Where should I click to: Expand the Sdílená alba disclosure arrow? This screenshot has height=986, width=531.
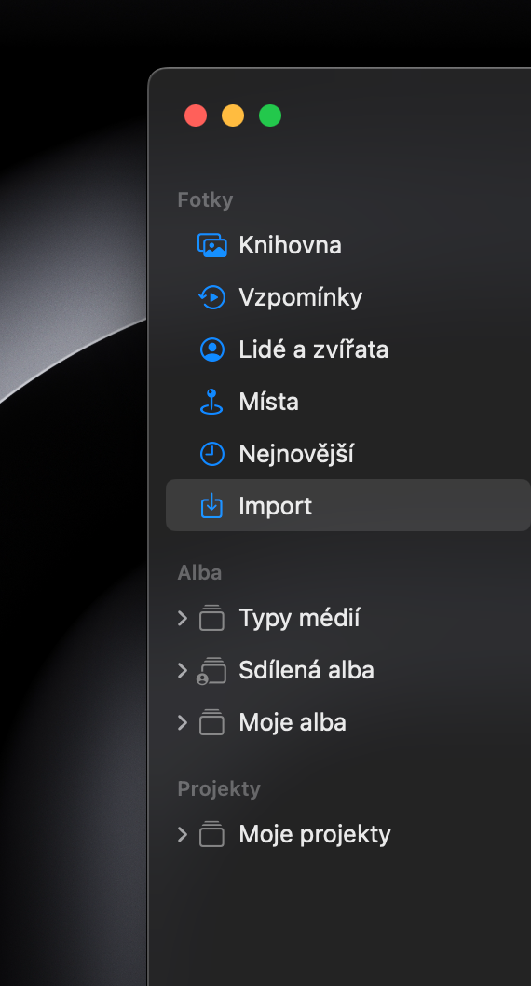[183, 670]
